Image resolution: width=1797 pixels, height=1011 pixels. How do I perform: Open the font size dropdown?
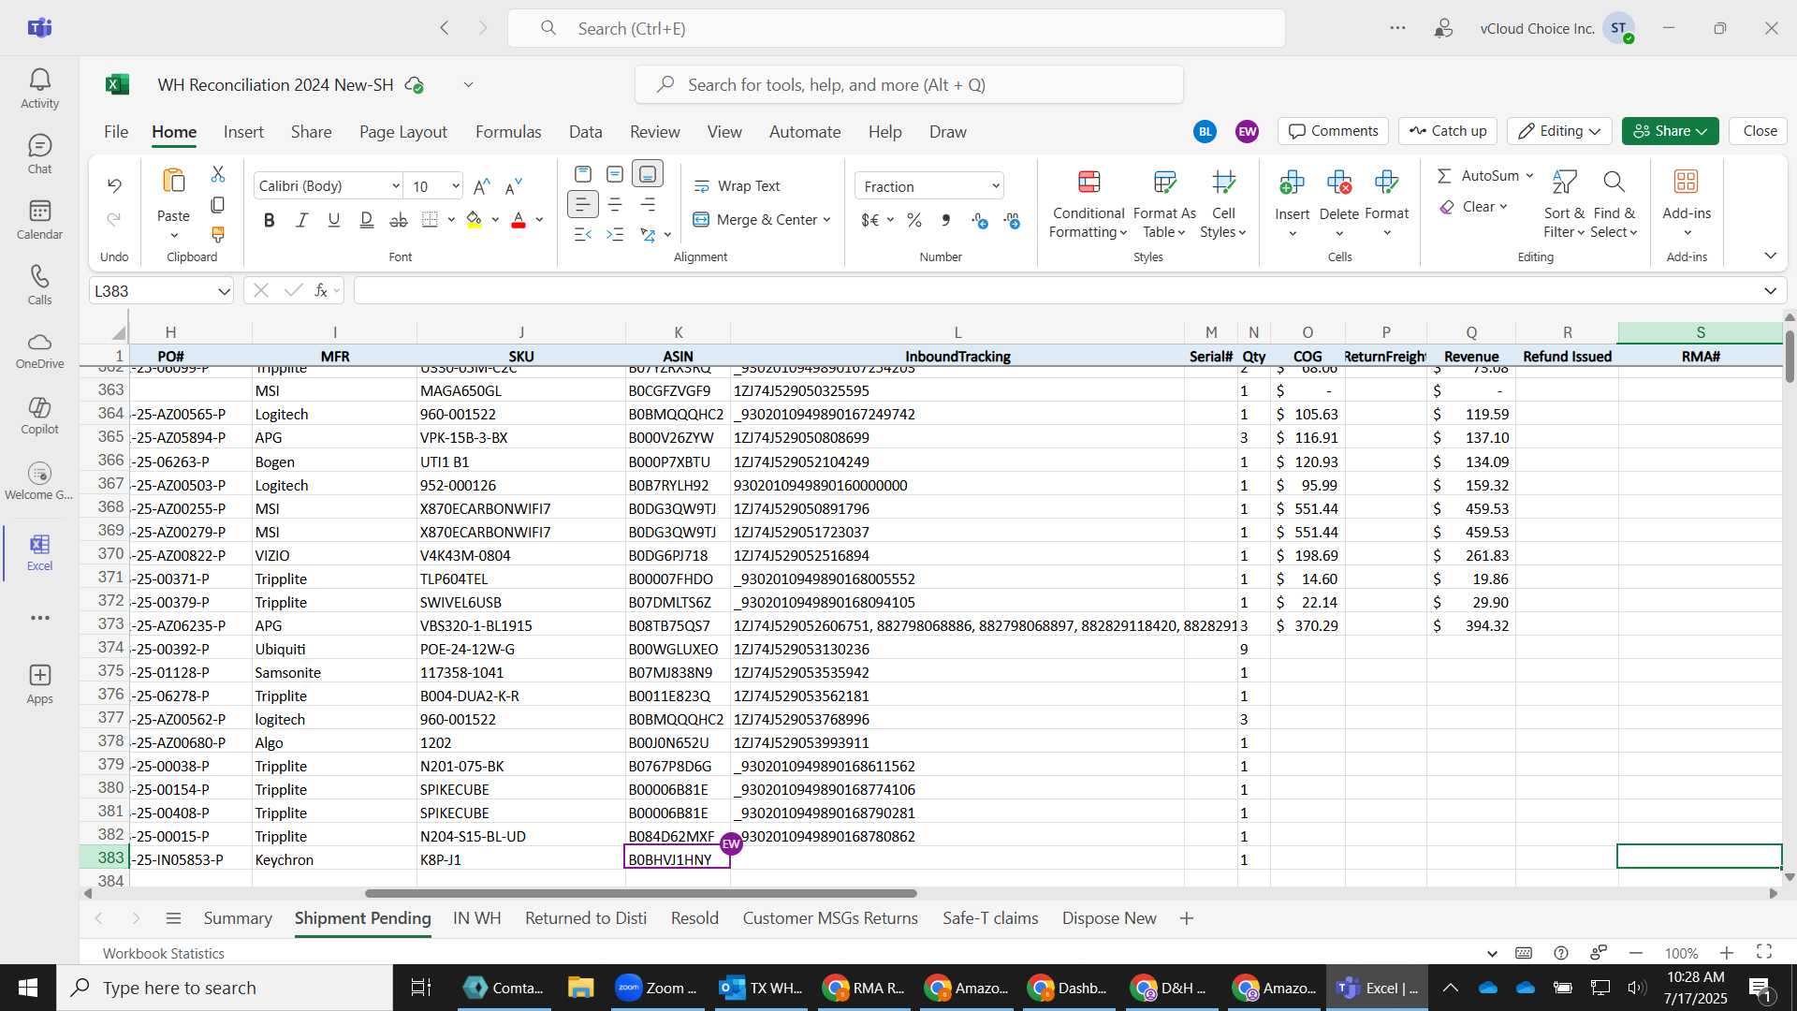pos(456,186)
